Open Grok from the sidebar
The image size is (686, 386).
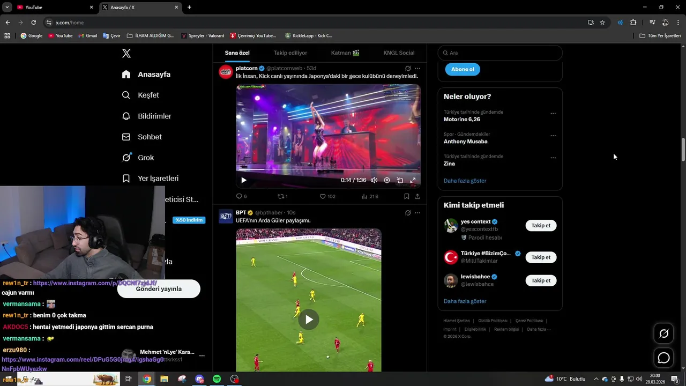[138, 158]
